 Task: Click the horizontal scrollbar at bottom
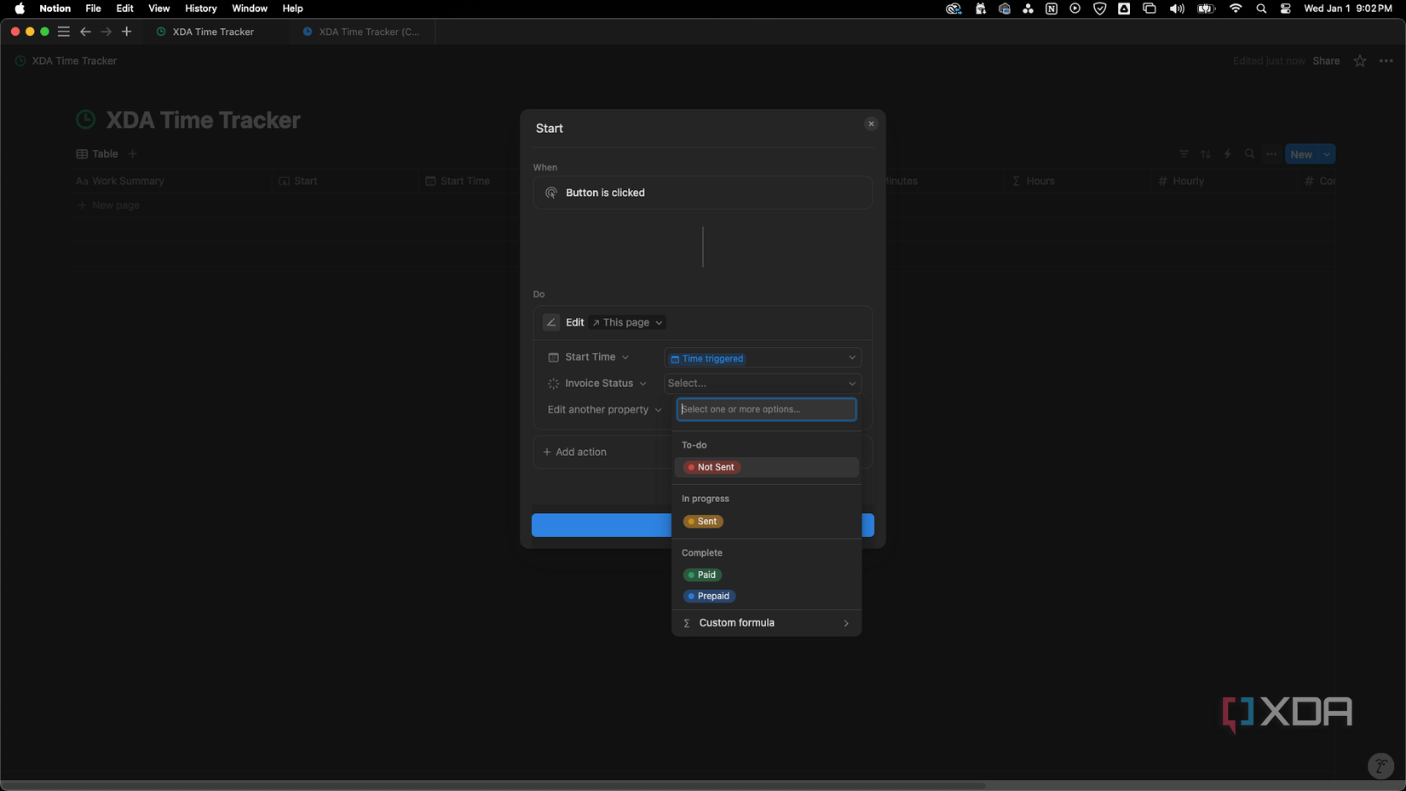point(493,785)
